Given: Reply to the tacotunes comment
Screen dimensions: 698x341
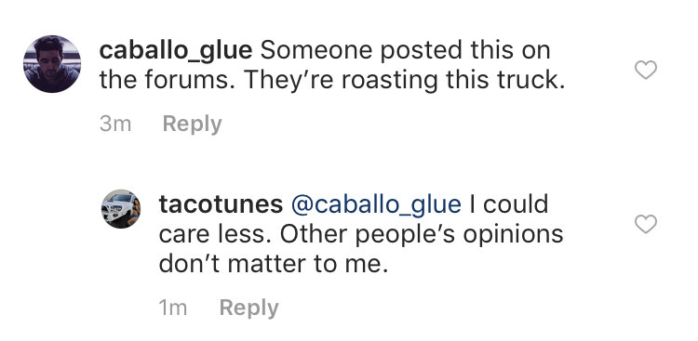Looking at the screenshot, I should (x=248, y=308).
